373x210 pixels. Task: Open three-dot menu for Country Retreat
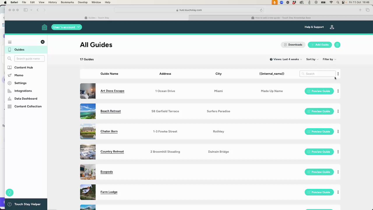pyautogui.click(x=338, y=152)
